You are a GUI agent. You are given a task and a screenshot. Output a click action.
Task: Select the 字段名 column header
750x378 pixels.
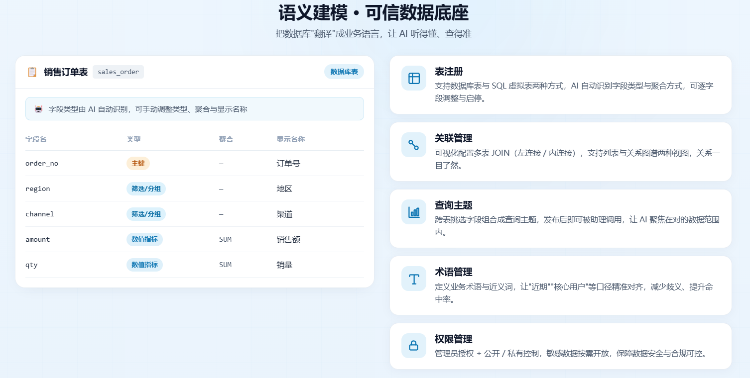[36, 139]
